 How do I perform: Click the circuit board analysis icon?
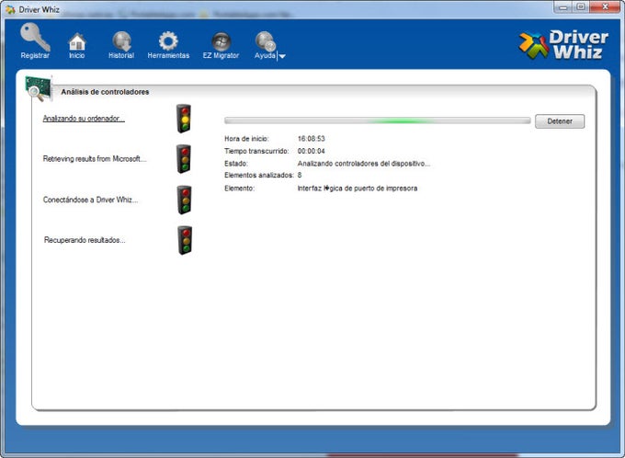[39, 87]
